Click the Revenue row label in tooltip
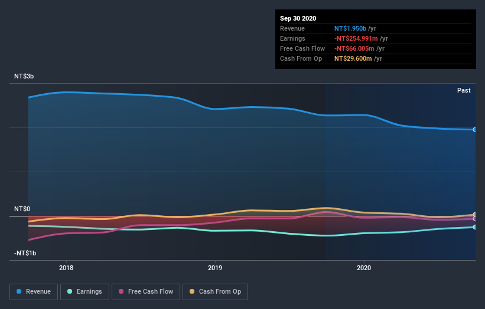Image resolution: width=485 pixels, height=309 pixels. (x=292, y=28)
